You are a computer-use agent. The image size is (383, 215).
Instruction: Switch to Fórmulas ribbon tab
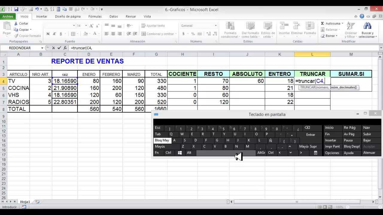tap(95, 16)
